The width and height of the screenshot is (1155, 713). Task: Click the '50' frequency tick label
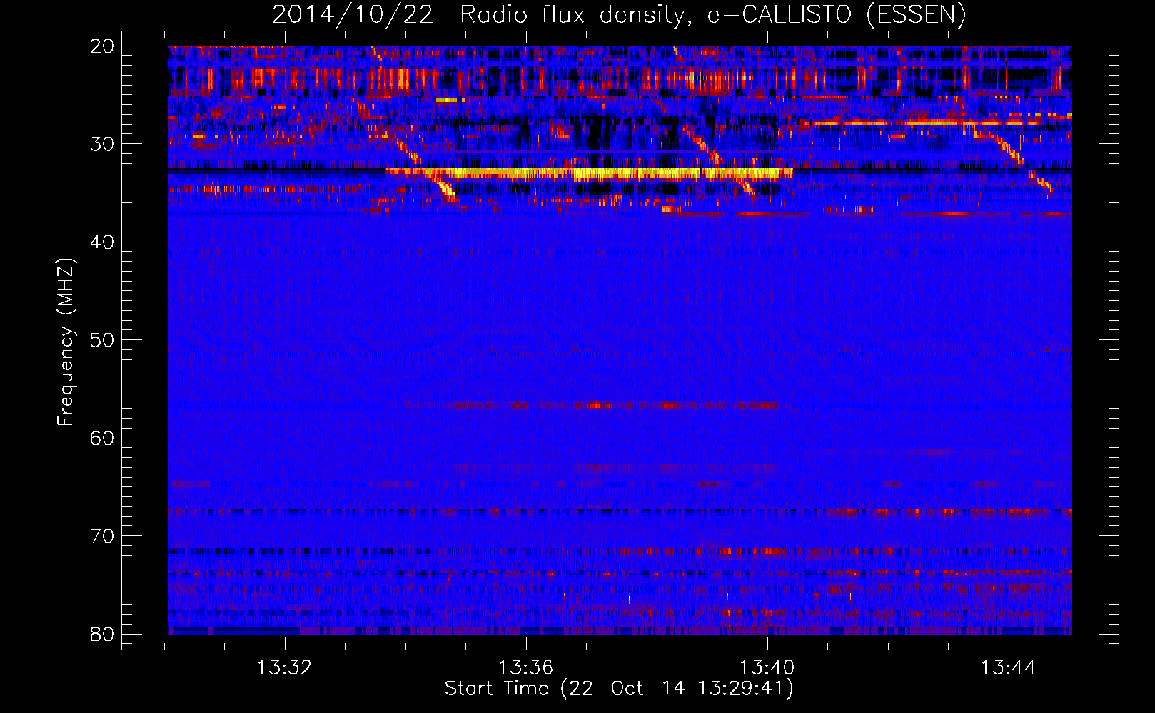(x=103, y=340)
